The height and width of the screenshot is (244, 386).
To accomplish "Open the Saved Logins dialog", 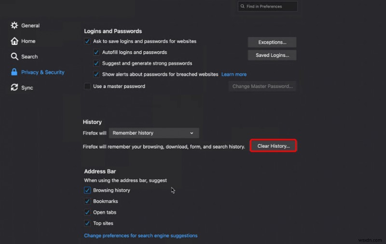I will coord(272,55).
